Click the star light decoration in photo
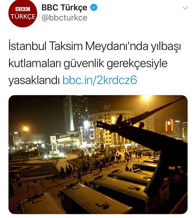 [90, 152]
